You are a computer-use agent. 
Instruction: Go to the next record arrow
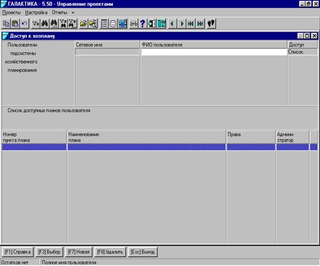pos(182,23)
